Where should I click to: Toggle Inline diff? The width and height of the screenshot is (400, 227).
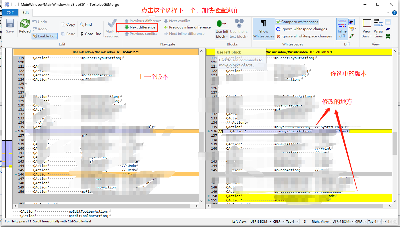342,28
